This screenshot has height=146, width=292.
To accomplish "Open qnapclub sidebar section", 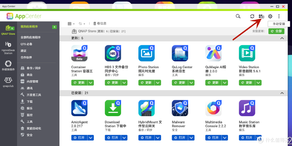I will pyautogui.click(x=8, y=82).
